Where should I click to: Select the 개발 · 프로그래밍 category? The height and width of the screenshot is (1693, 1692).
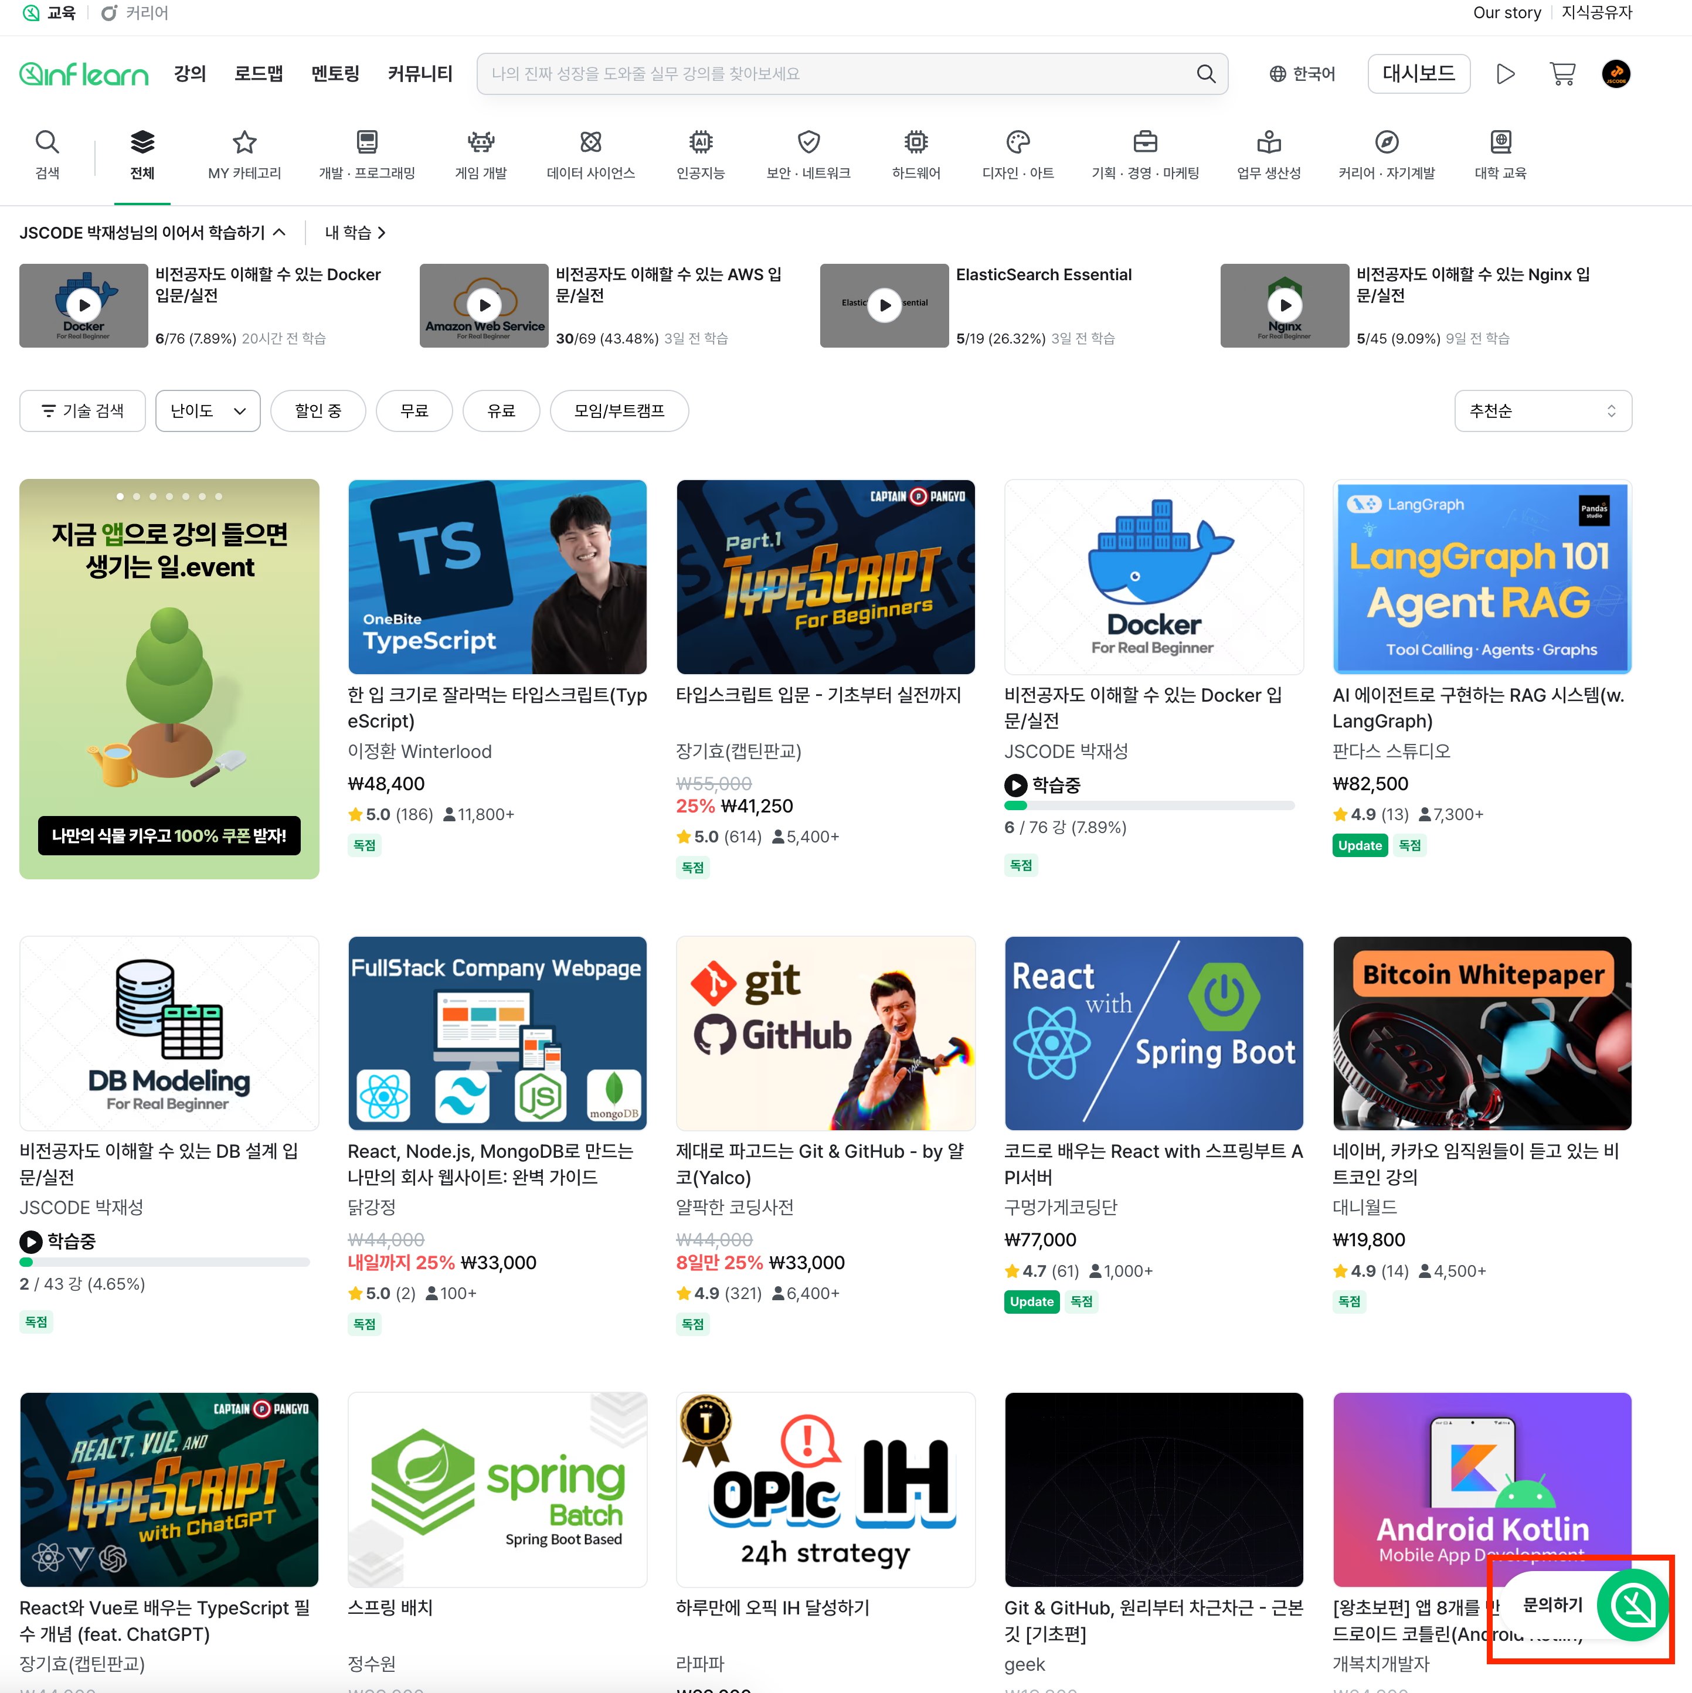367,154
